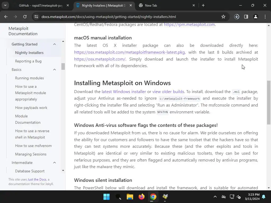Collapse the Basics section chevron

(55, 70)
